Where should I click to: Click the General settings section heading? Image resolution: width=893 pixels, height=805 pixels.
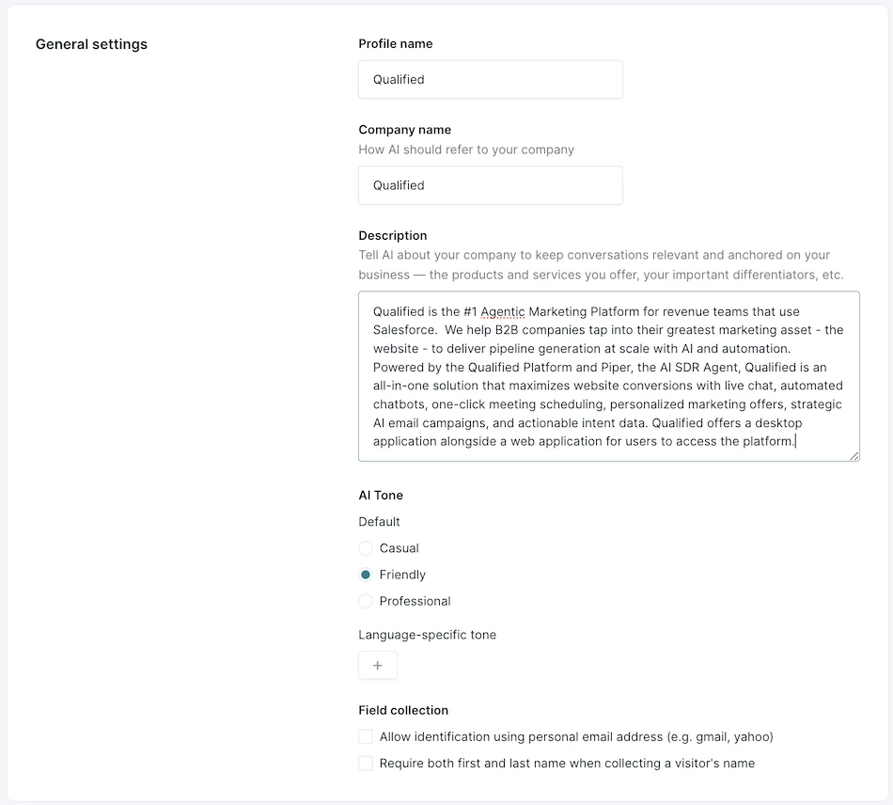tap(91, 44)
